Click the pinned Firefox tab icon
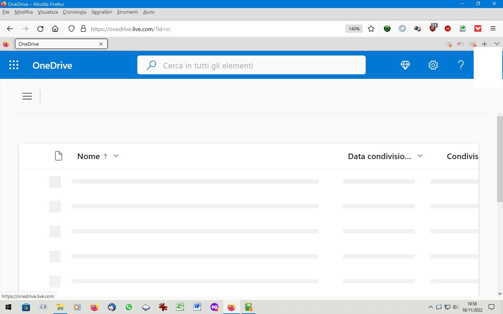503x314 pixels. click(6, 44)
